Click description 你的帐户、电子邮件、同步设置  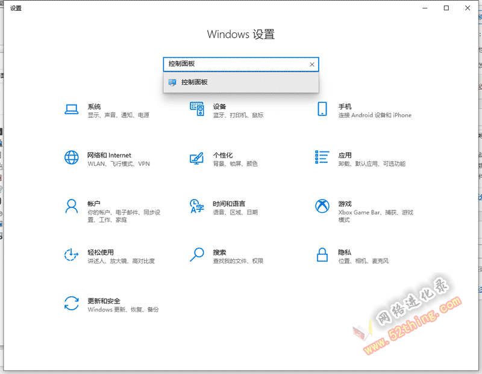tap(124, 216)
